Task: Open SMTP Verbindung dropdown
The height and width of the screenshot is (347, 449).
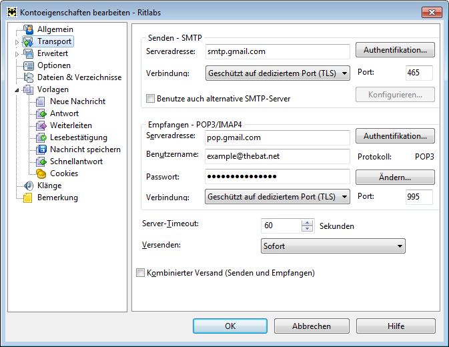Action: [278, 73]
